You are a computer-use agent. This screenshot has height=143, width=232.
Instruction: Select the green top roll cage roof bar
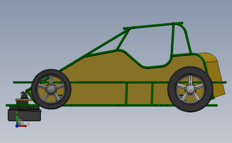pos(153,25)
